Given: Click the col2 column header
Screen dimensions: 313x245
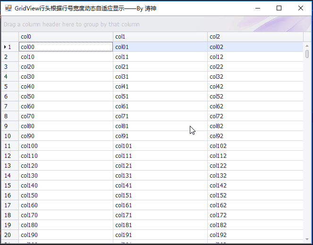Looking at the screenshot, I should tap(255, 37).
